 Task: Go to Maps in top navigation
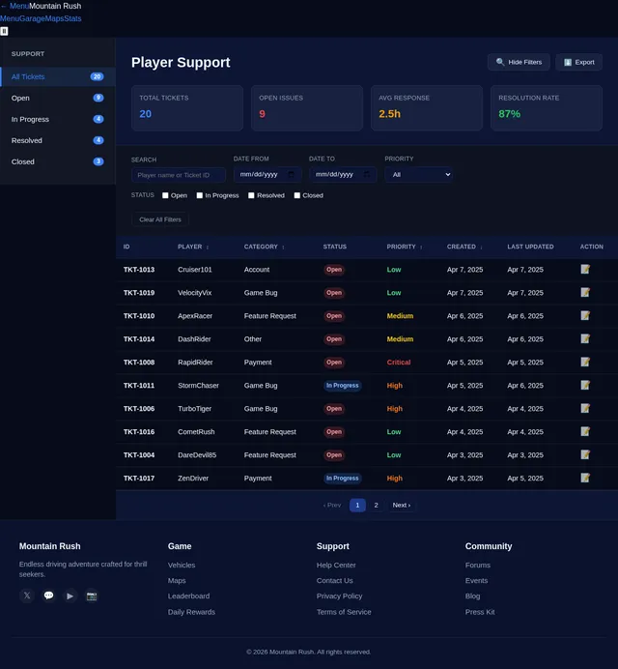54,18
